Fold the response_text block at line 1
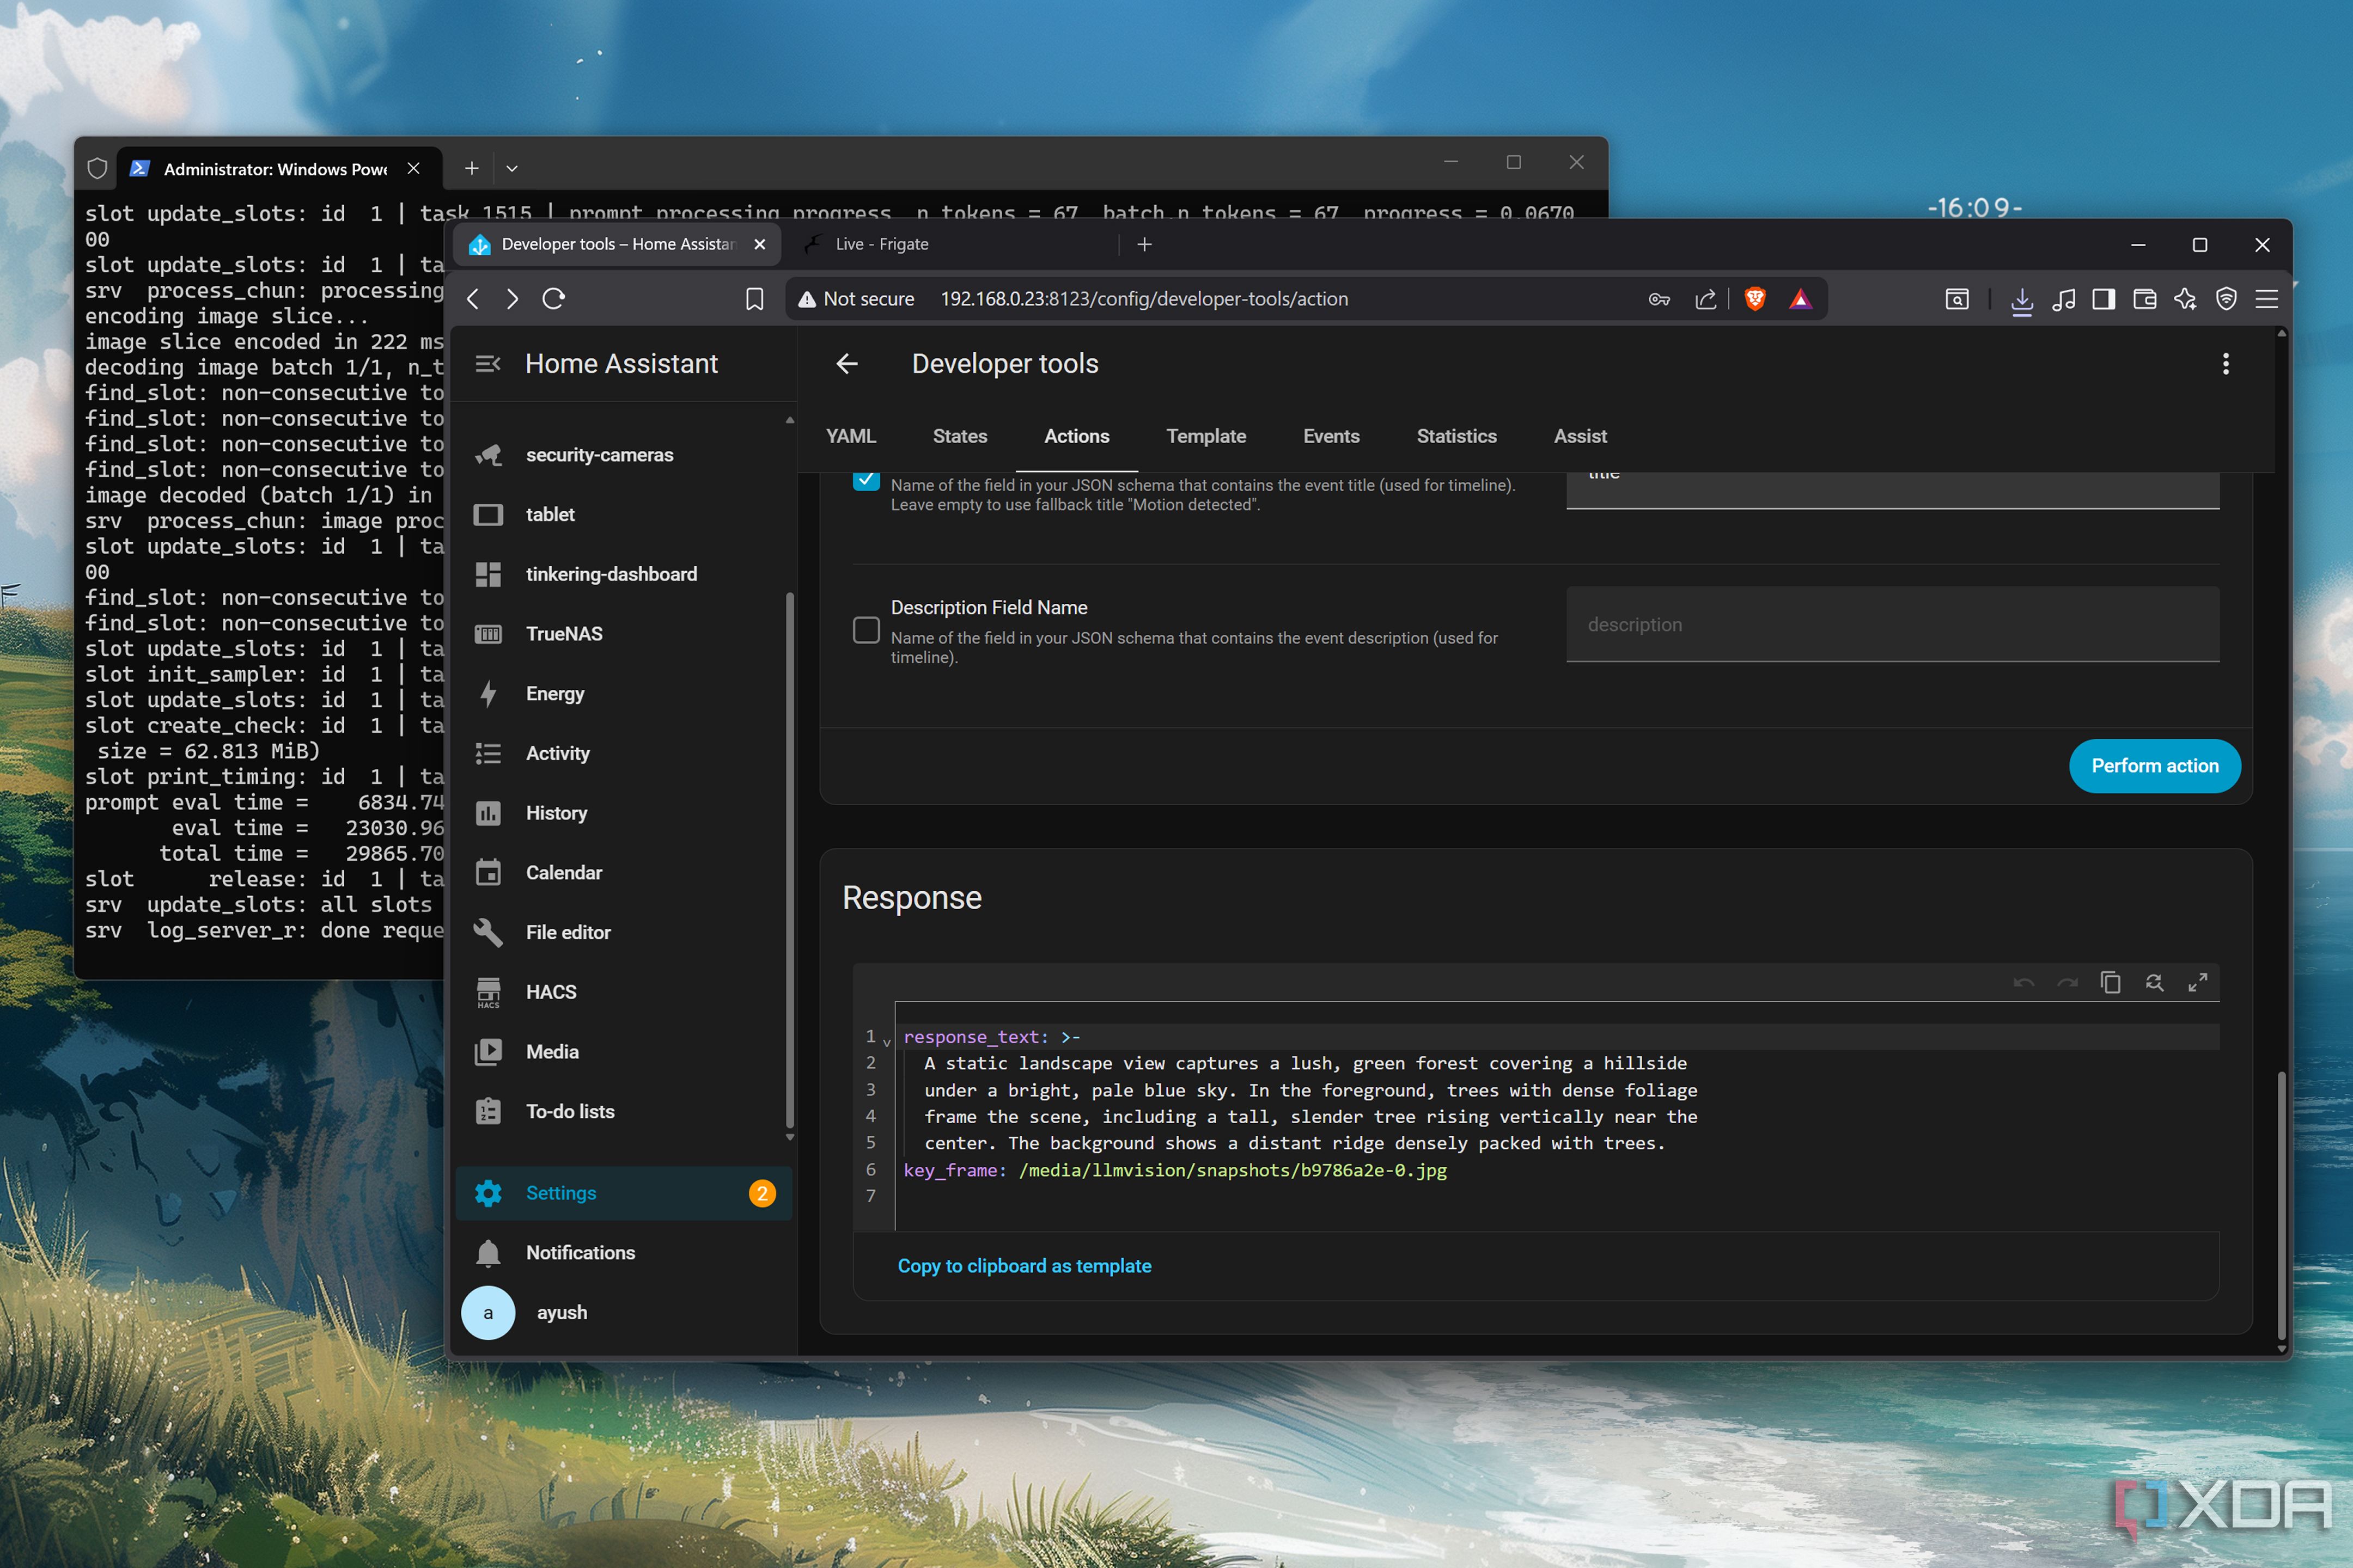The width and height of the screenshot is (2353, 1568). (x=886, y=1043)
